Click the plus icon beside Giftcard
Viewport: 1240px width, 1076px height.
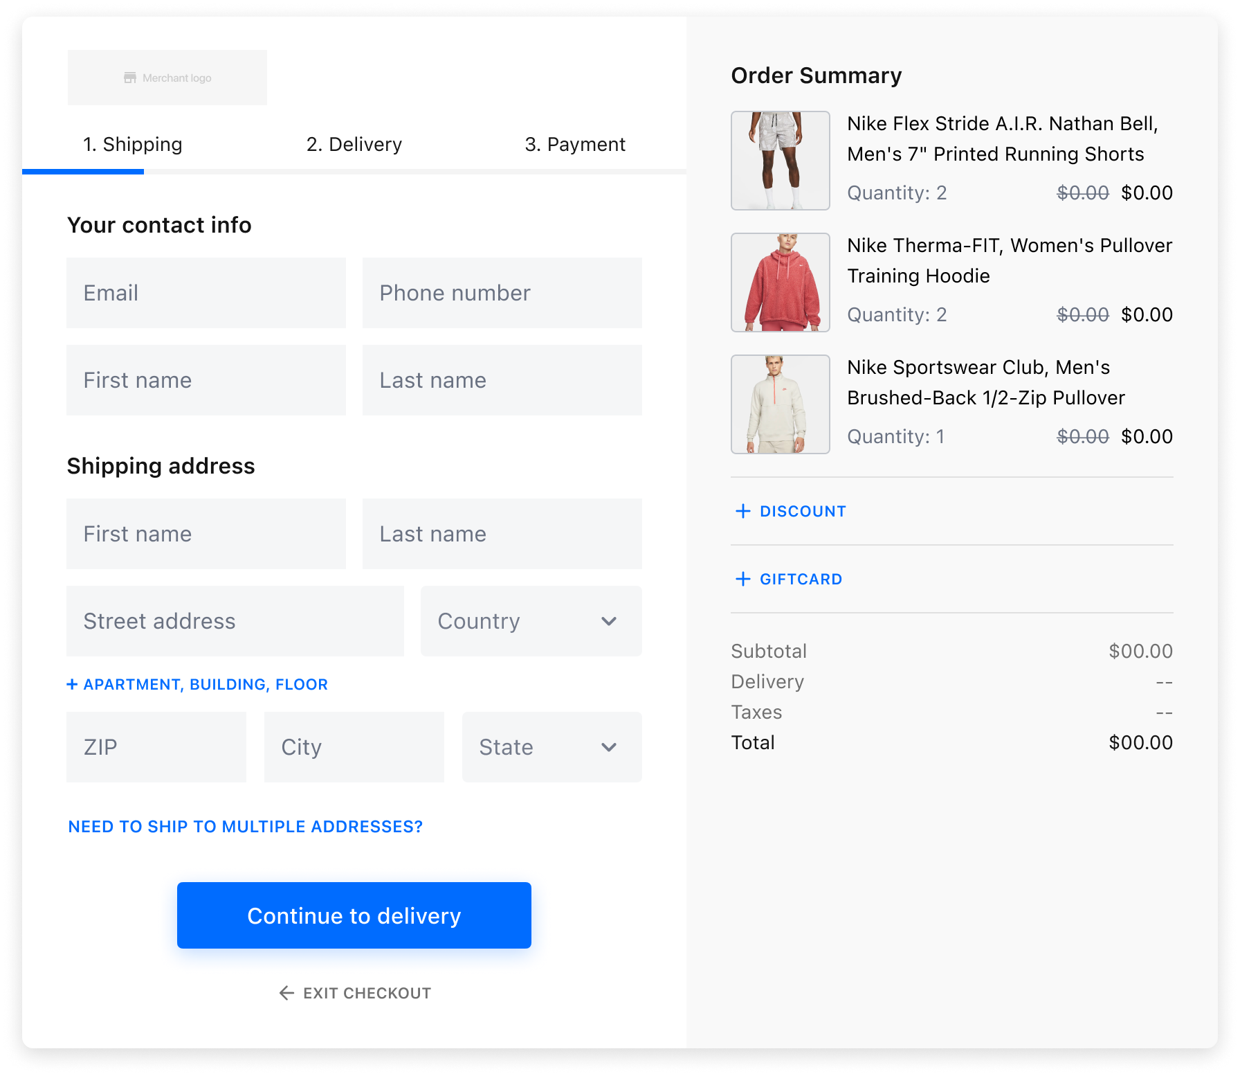point(742,579)
